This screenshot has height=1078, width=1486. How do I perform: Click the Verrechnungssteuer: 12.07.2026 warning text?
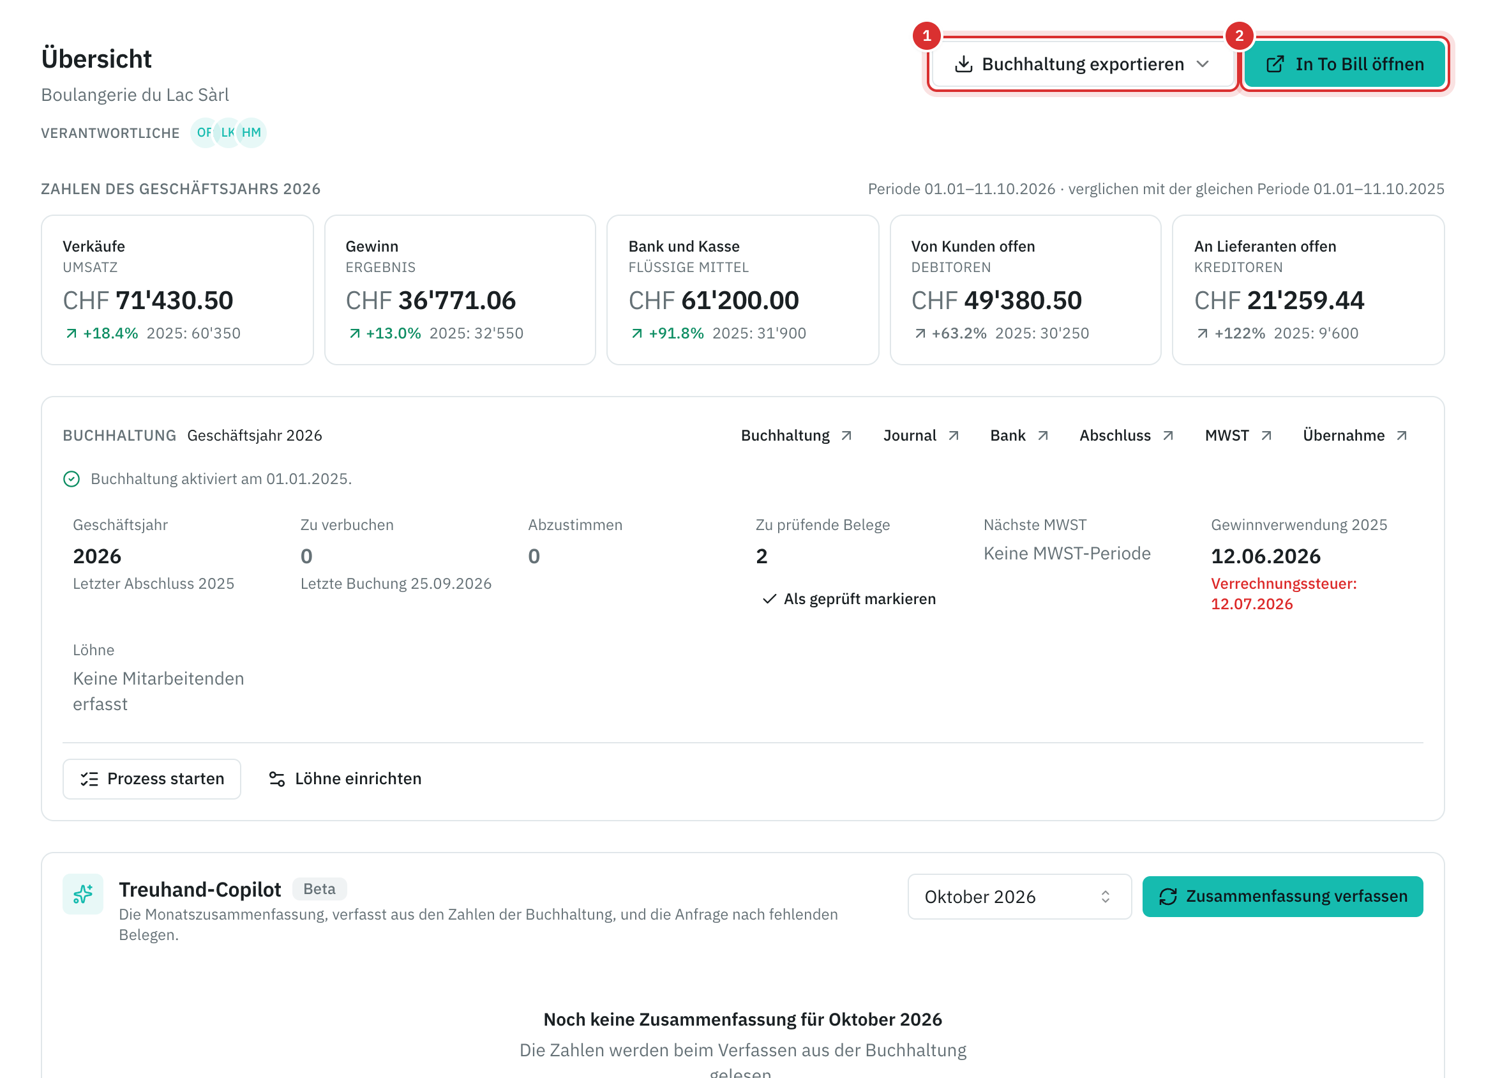point(1284,593)
